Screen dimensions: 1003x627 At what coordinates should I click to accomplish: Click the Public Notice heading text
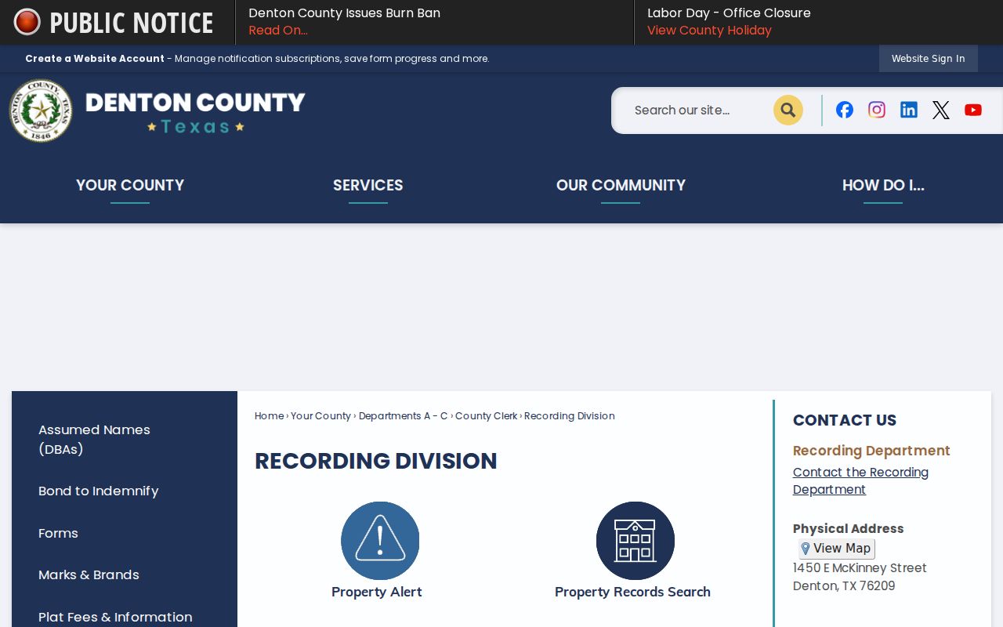click(132, 23)
